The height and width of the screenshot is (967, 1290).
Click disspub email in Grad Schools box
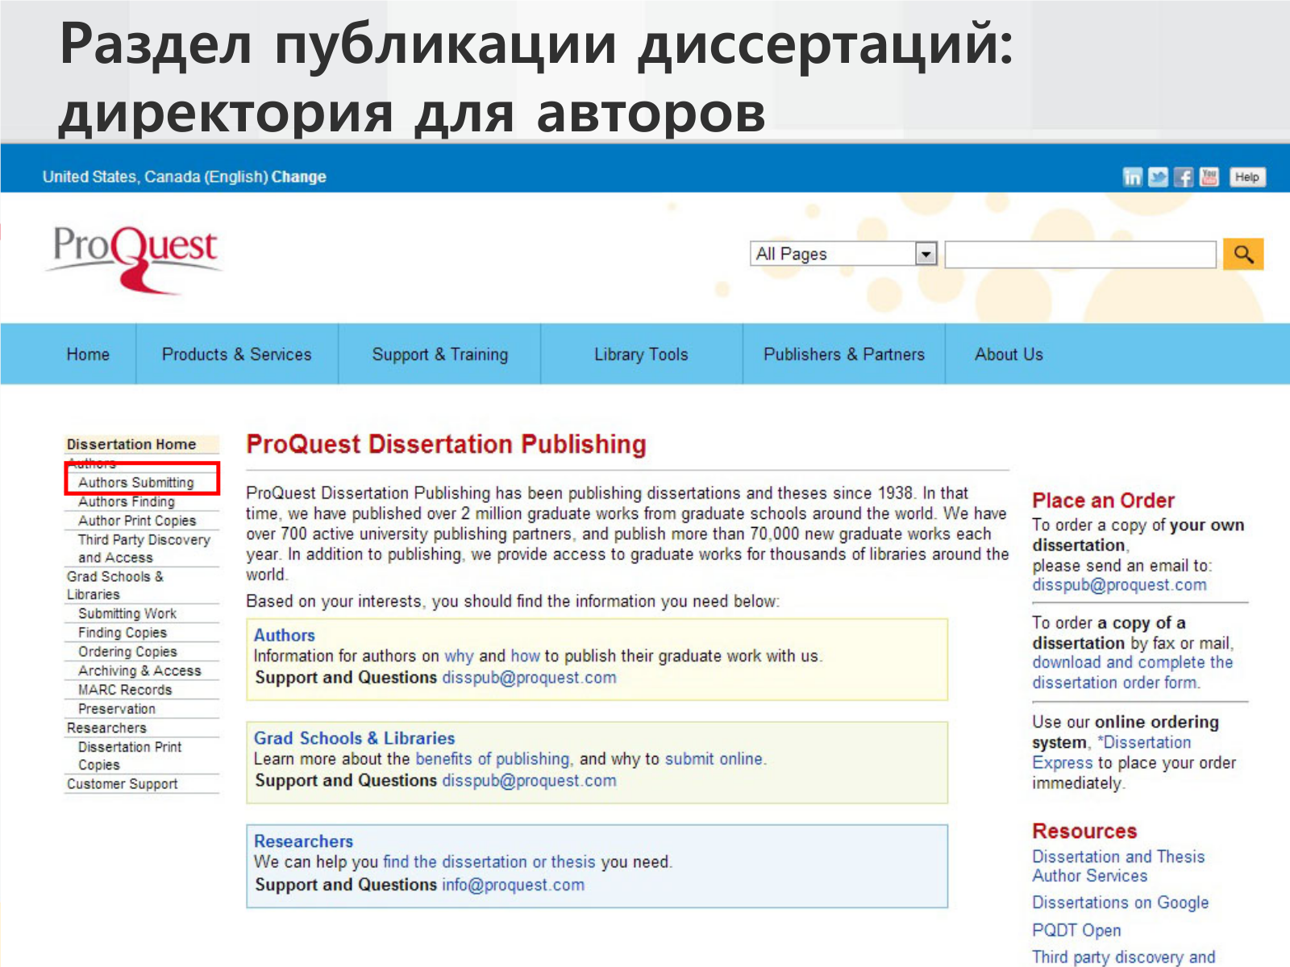click(x=529, y=781)
